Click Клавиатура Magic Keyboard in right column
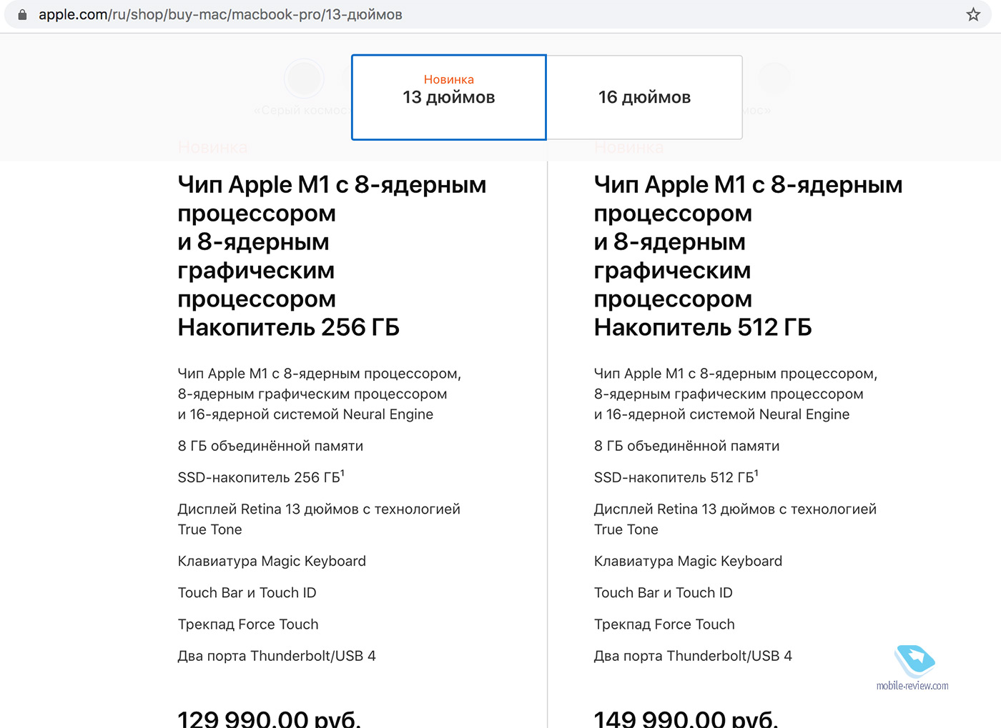Viewport: 1001px width, 728px height. click(688, 561)
